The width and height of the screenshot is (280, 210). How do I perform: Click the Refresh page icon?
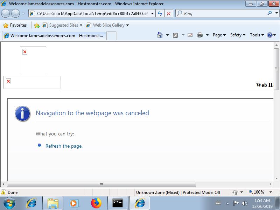[x=160, y=14]
